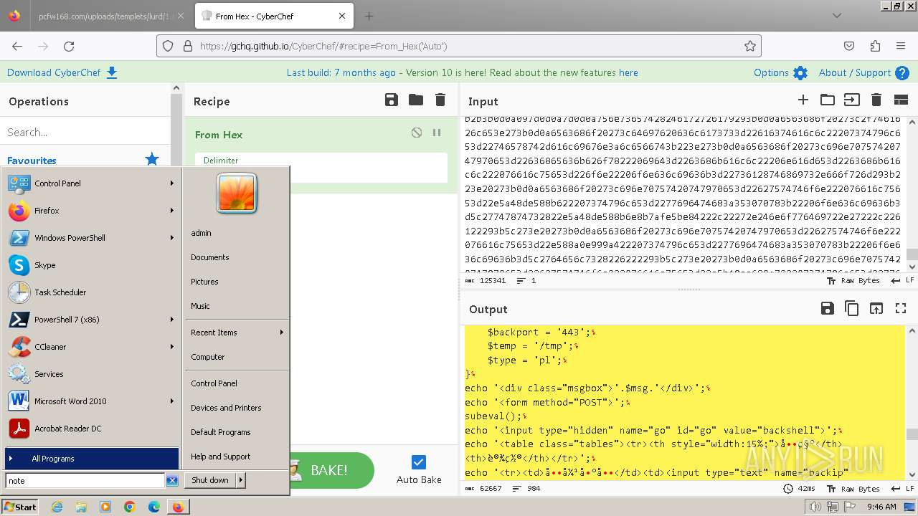The image size is (918, 516).
Task: Expand the PowerShell 7 (x86) submenu arrow
Action: (172, 320)
